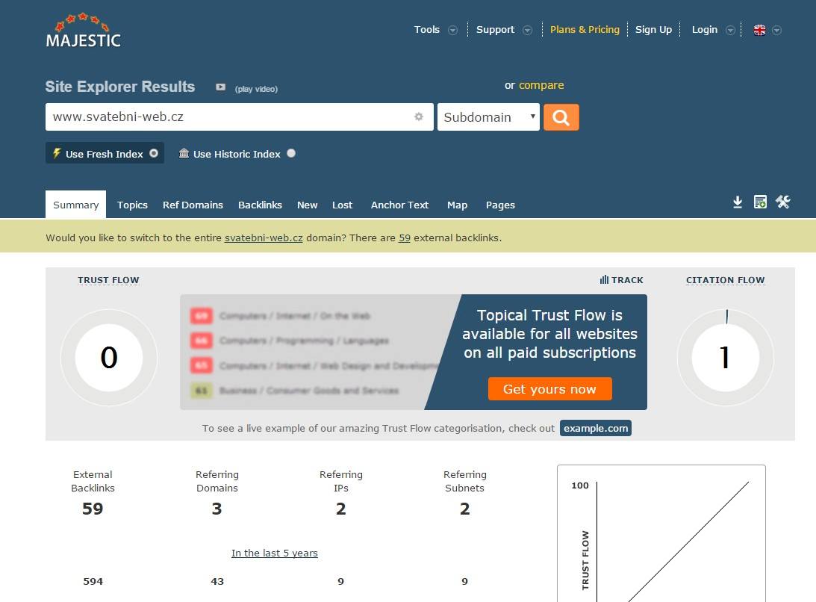Screen dimensions: 816x602
Task: Switch to the Pages tab
Action: [x=500, y=205]
